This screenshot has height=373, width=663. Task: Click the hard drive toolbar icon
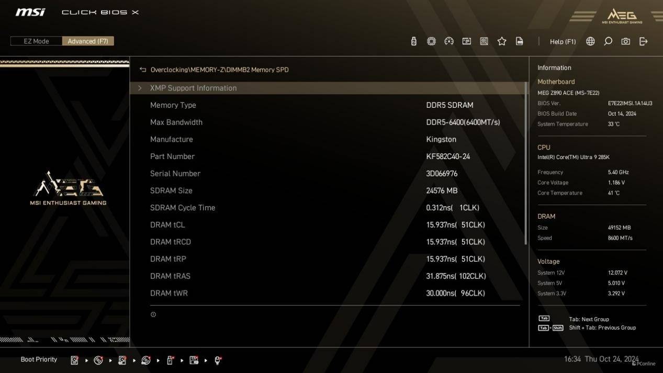484,41
